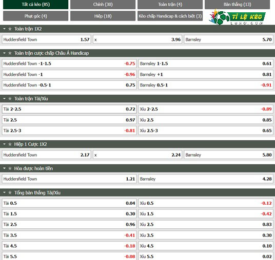Pick Xỉu 4.5 at 0.10

206,246
